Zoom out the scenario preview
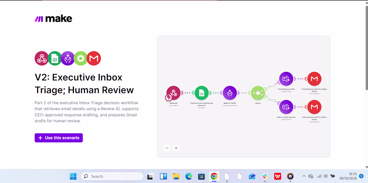 point(167,148)
